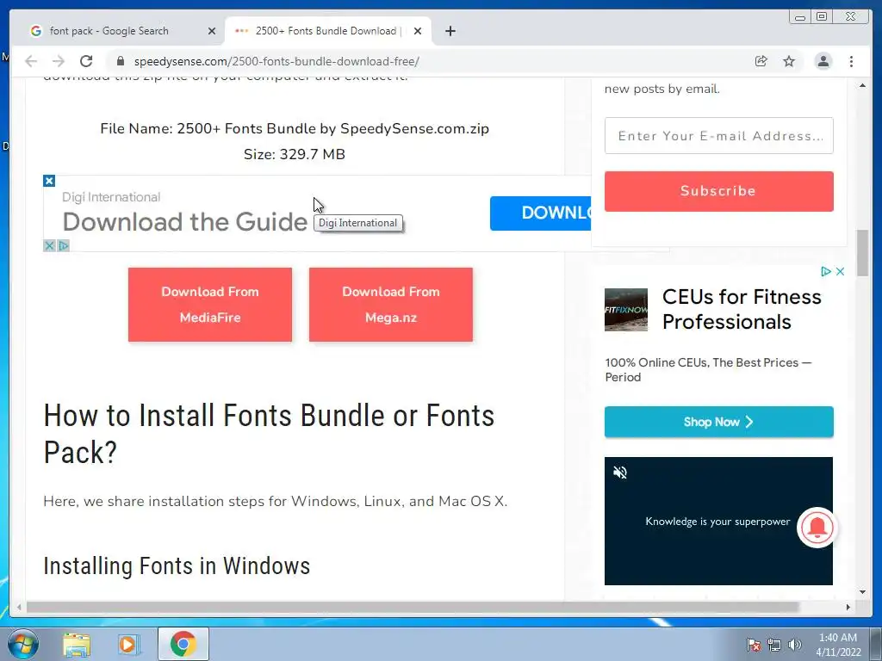Viewport: 882px width, 661px height.
Task: Click the blue DOWNLOAD ad button
Action: click(541, 213)
